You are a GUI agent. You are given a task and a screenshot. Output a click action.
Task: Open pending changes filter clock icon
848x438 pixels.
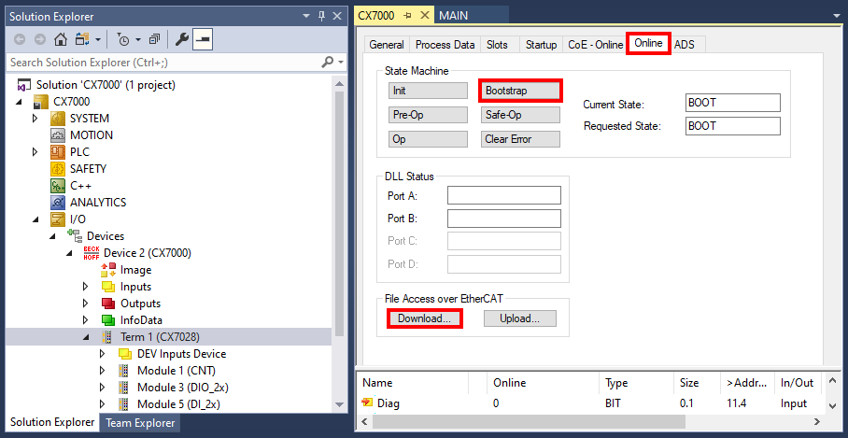coord(123,39)
